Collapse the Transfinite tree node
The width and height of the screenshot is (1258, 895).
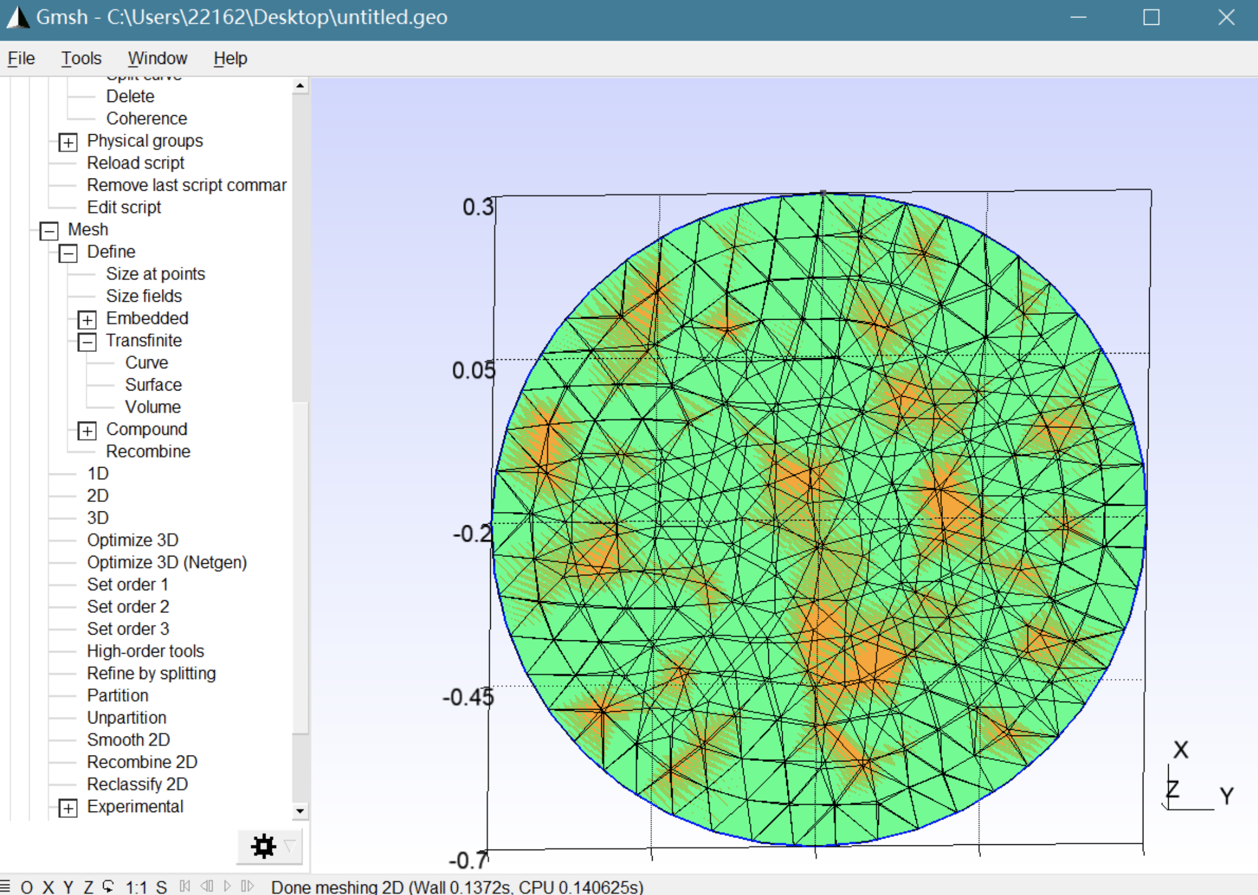click(87, 342)
